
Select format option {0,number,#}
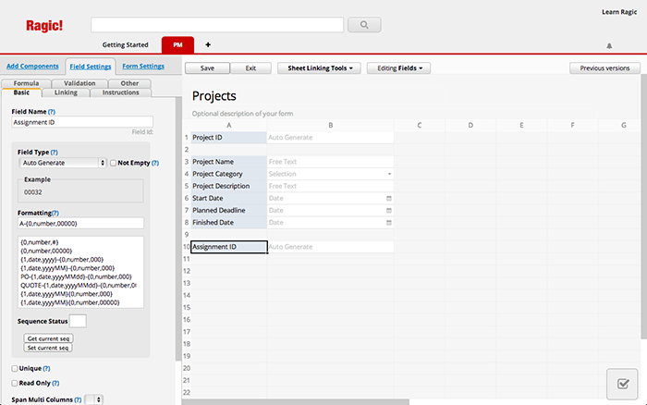(x=40, y=242)
